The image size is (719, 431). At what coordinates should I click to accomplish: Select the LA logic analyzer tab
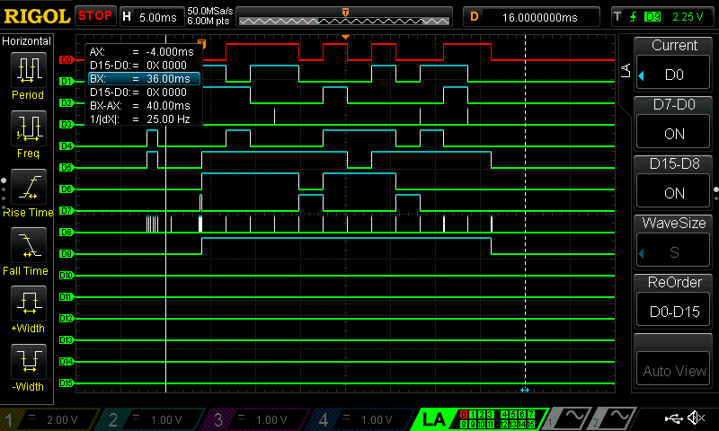(434, 419)
